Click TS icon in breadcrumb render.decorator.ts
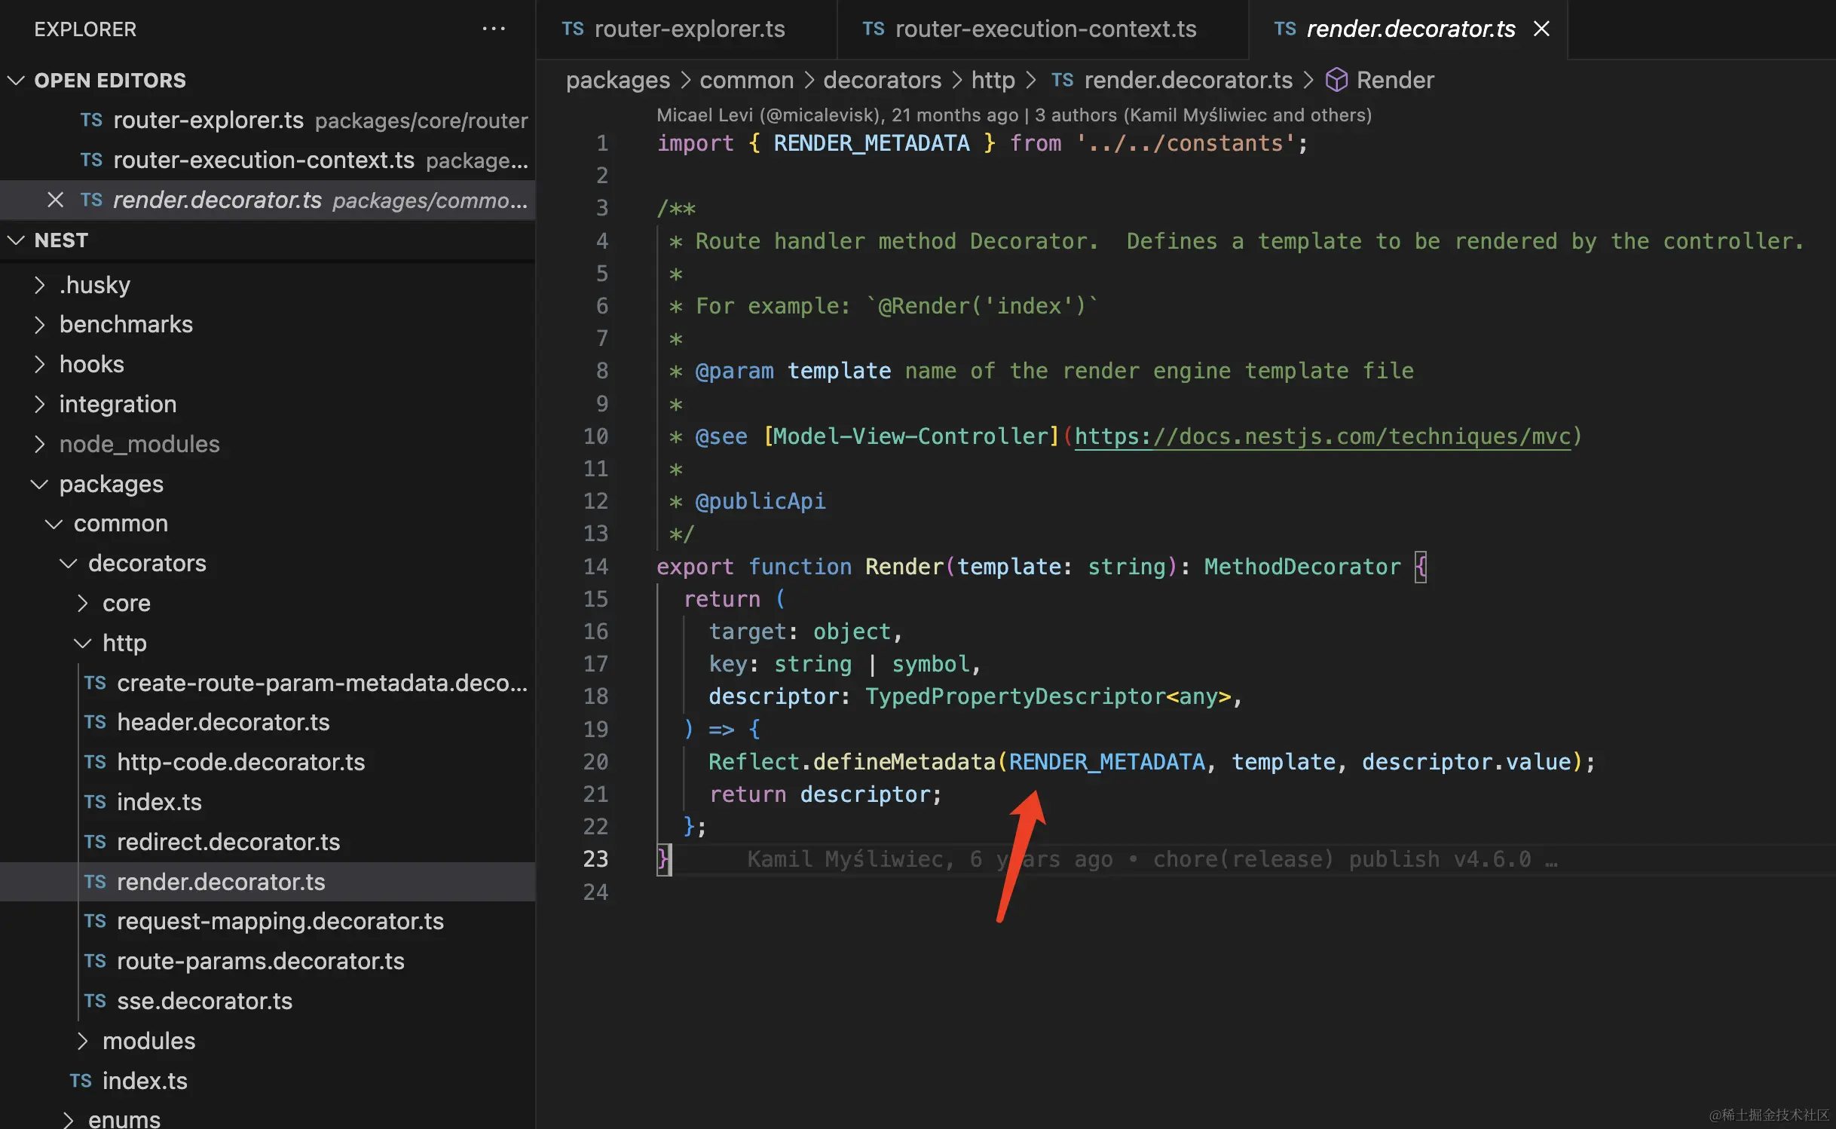 coord(1062,80)
